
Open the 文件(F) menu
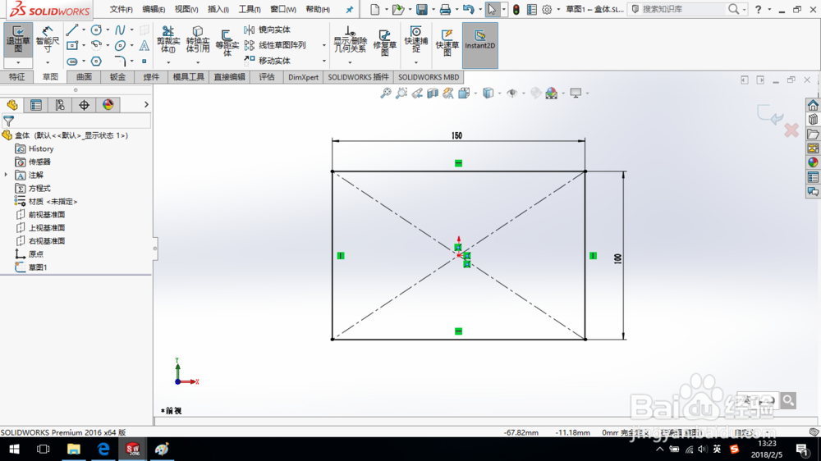coord(121,9)
